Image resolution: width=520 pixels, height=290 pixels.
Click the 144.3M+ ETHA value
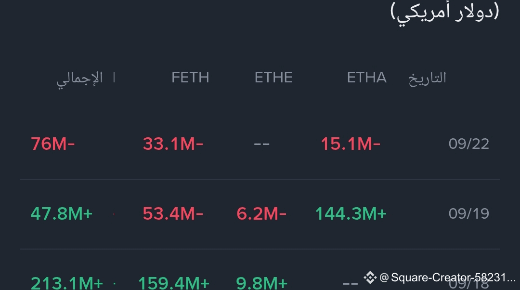click(351, 214)
